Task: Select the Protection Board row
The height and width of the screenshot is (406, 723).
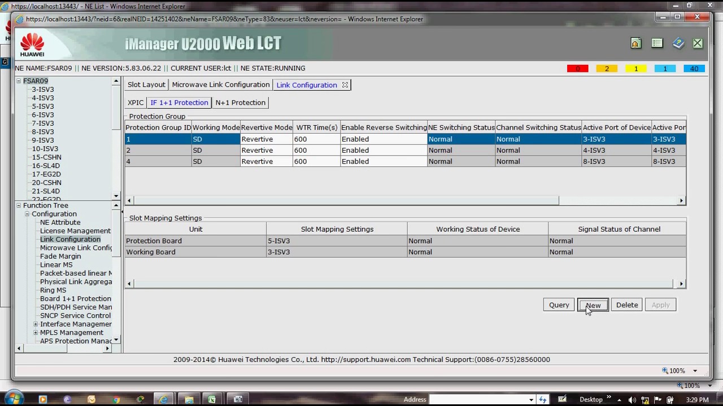Action: (x=405, y=241)
